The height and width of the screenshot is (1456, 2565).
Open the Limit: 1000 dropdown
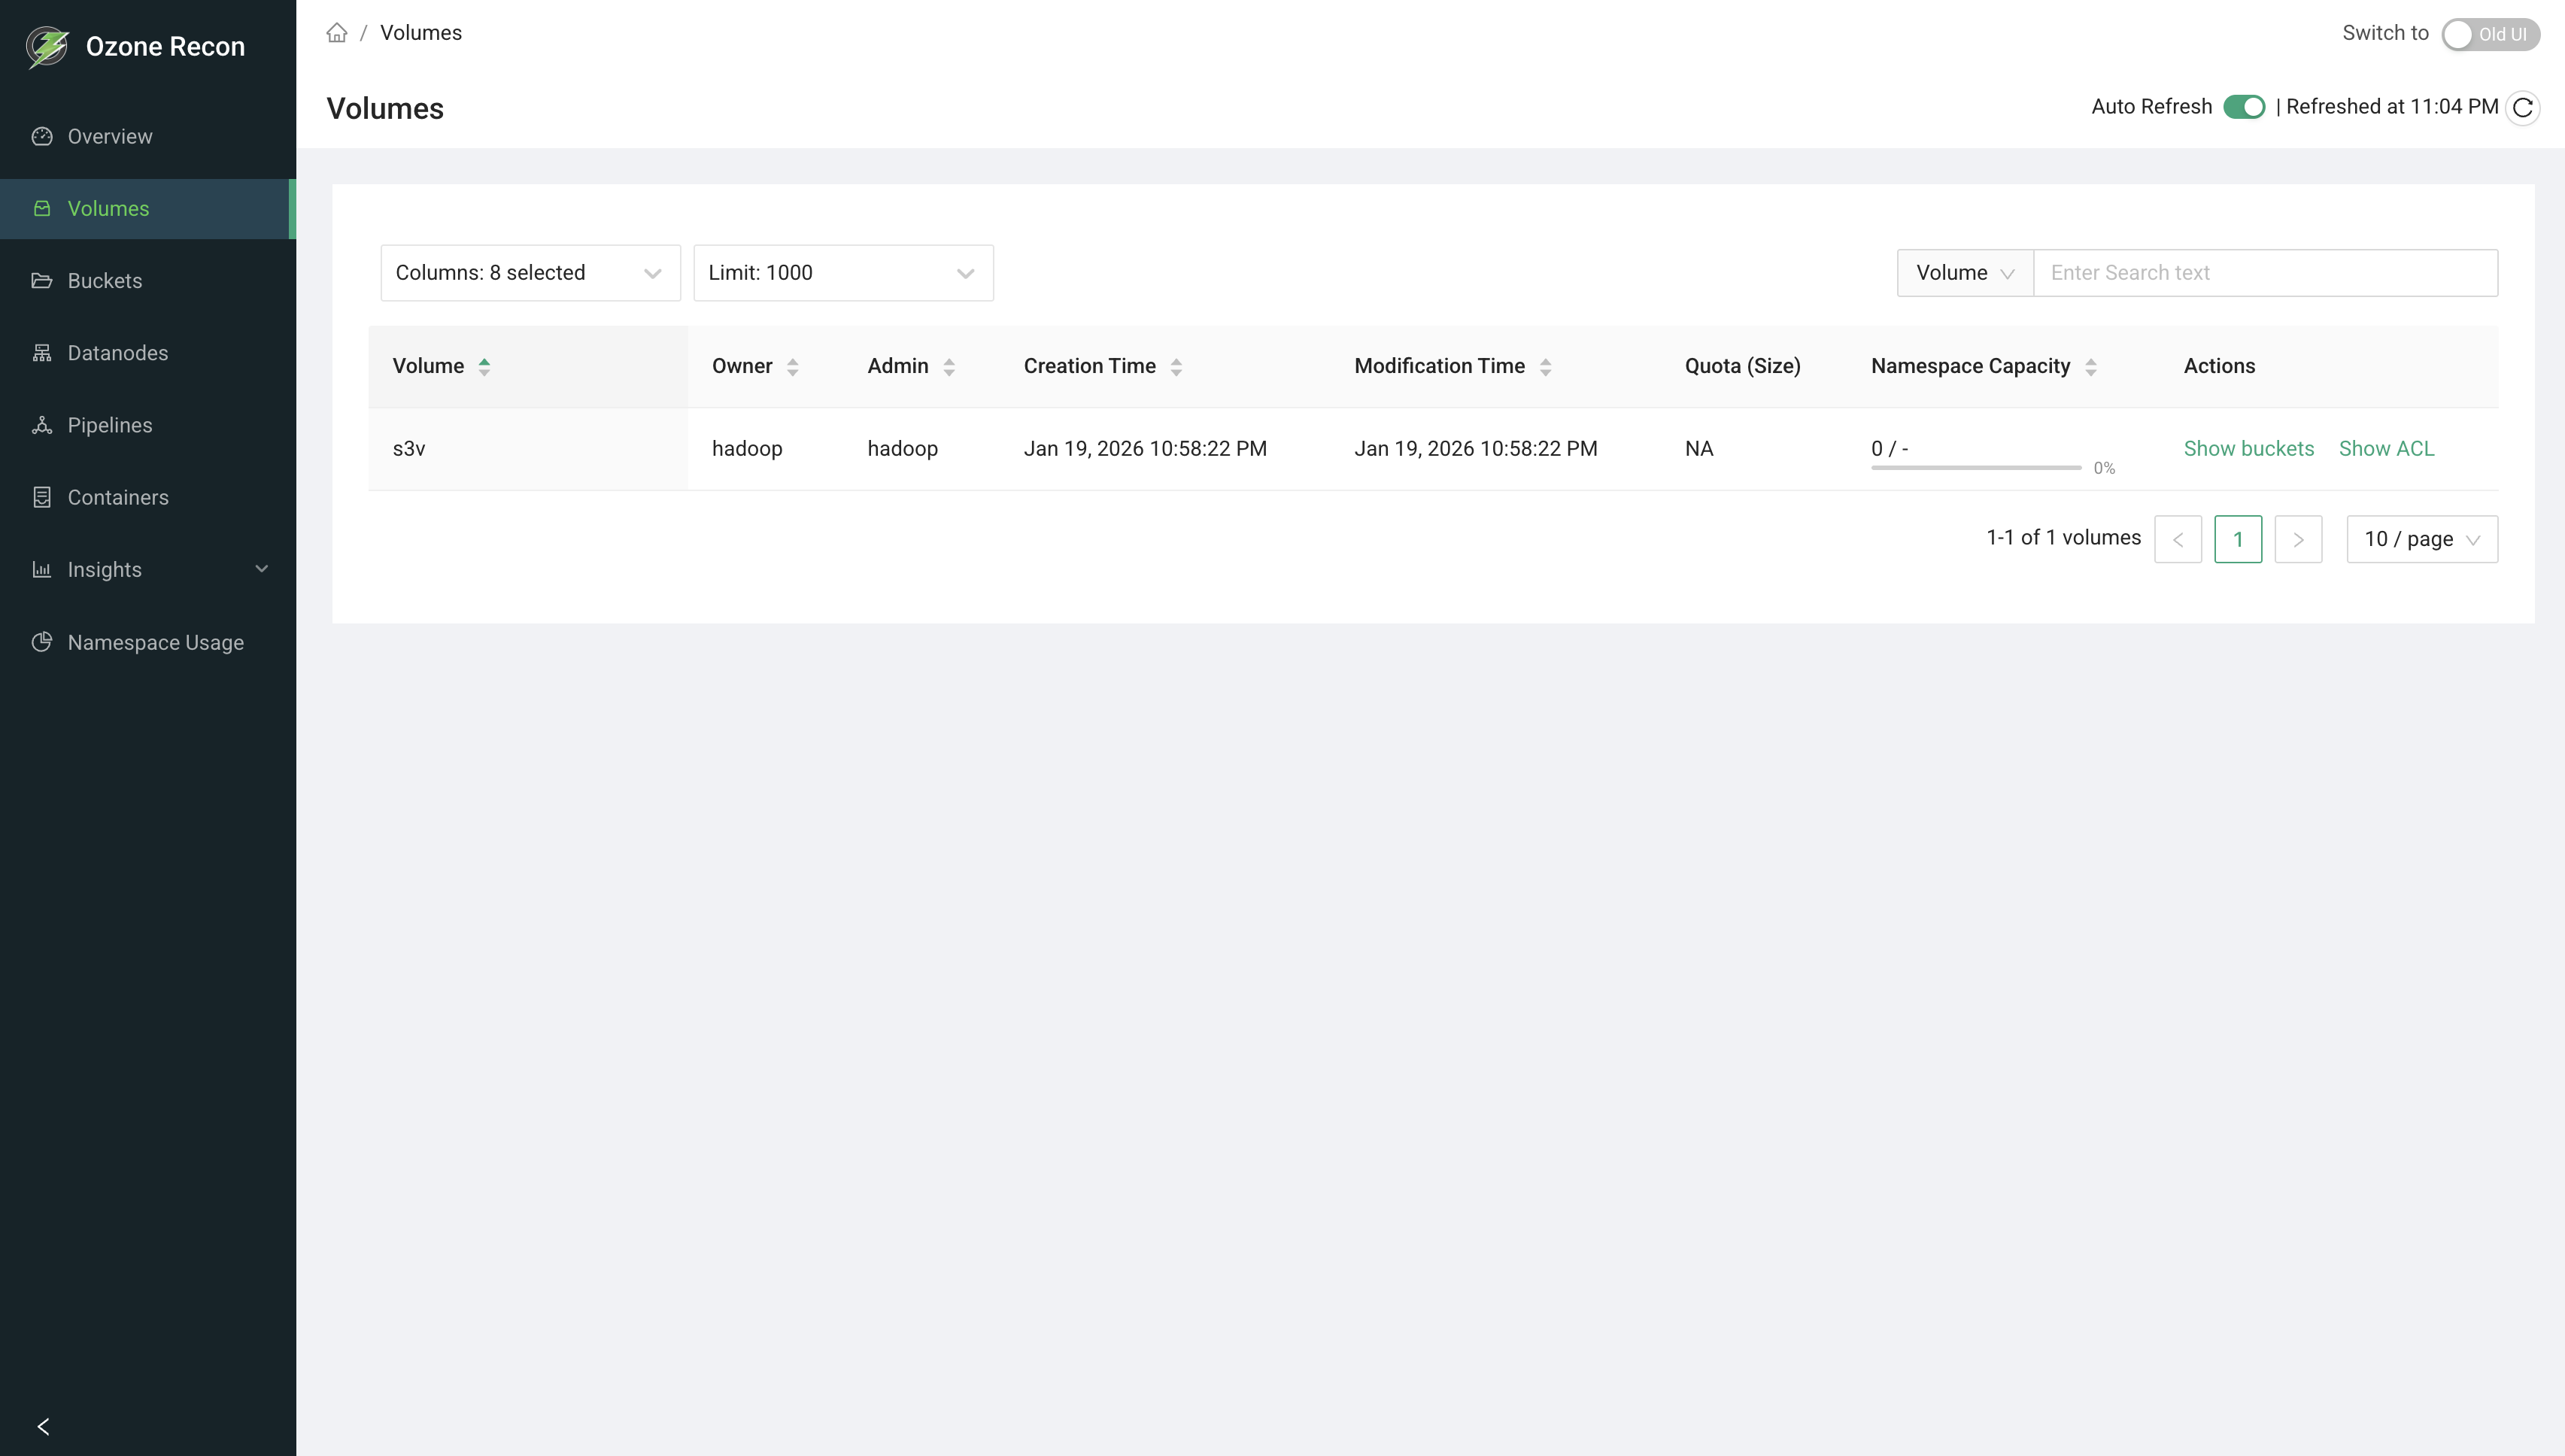click(x=843, y=272)
